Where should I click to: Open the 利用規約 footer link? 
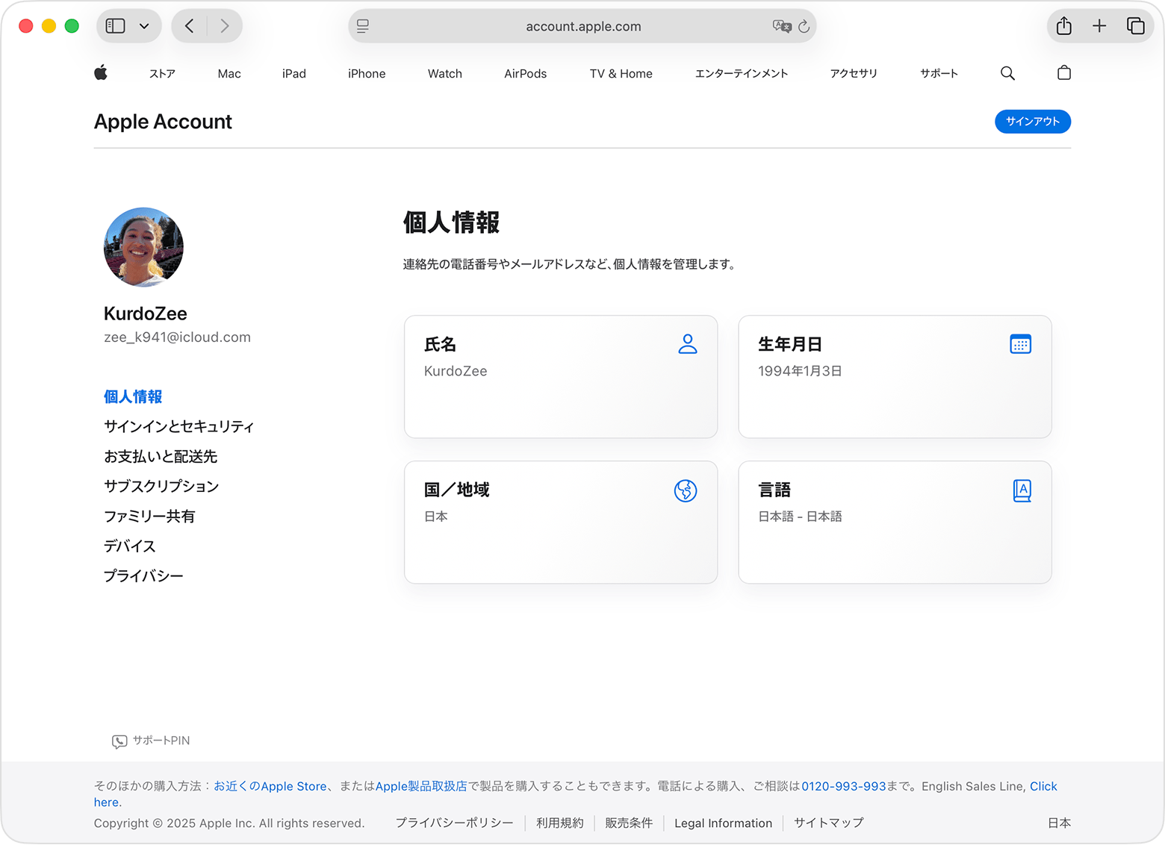560,823
